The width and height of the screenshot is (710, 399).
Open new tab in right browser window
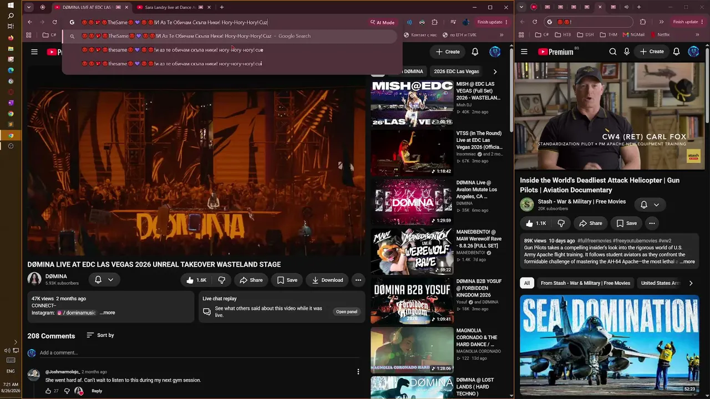pos(639,7)
